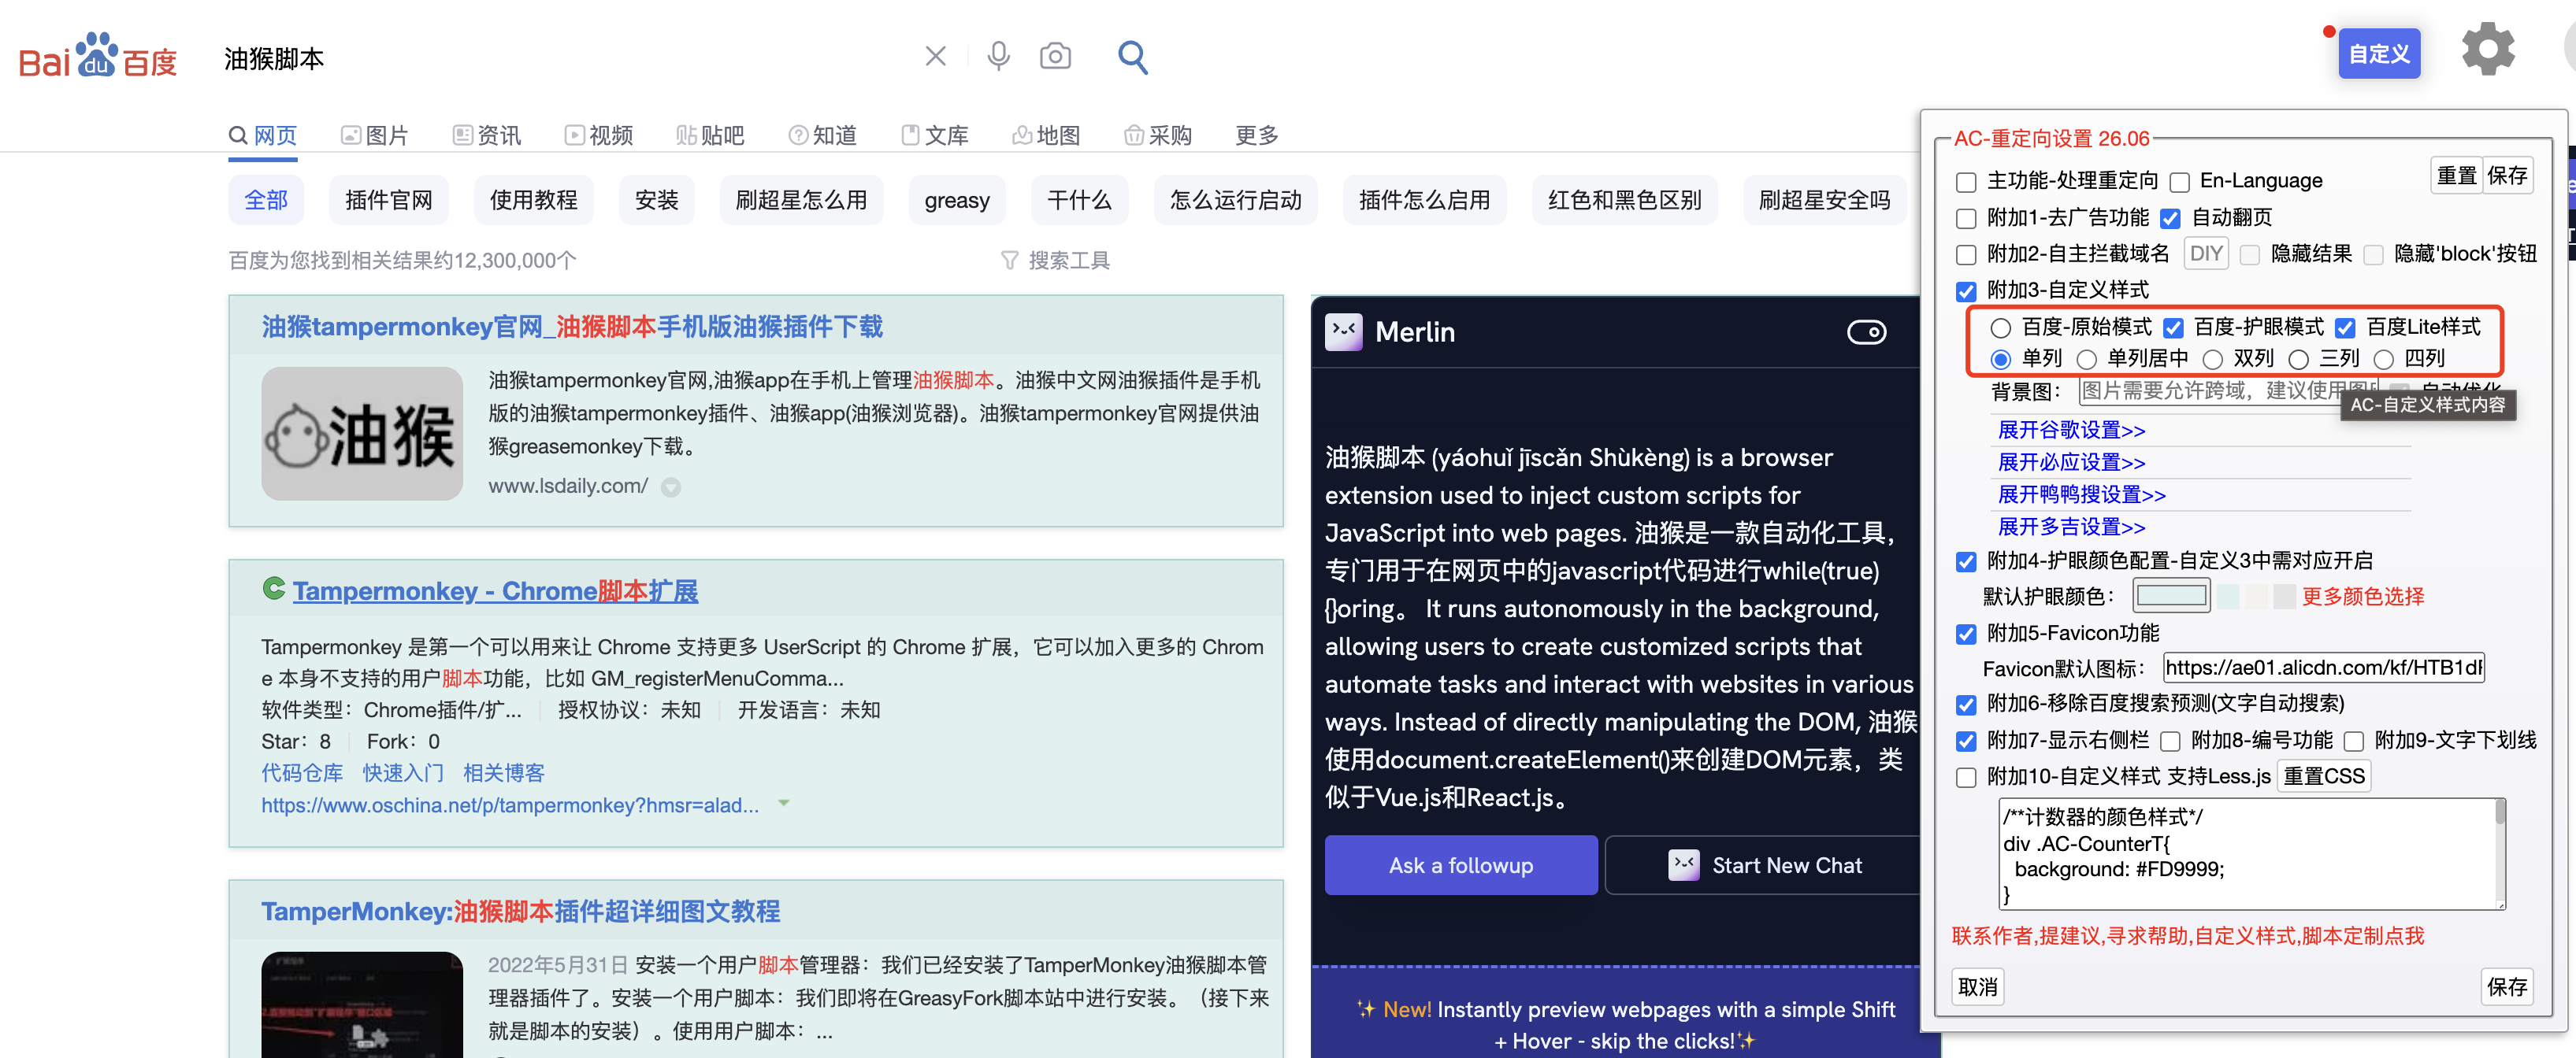Click the Merlin logo icon
This screenshot has width=2576, height=1058.
[1343, 331]
